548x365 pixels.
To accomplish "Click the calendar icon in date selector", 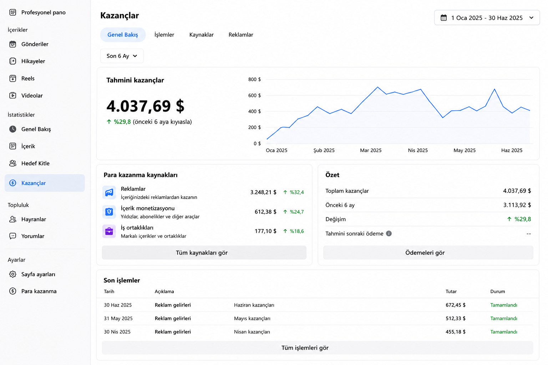I will tap(443, 18).
